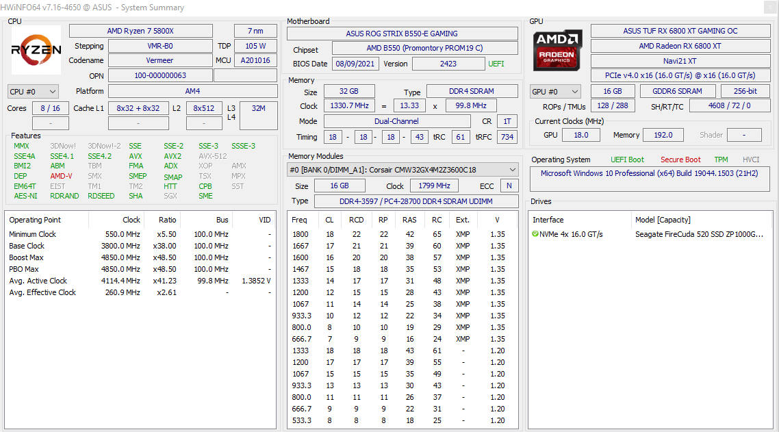This screenshot has height=432, width=779.
Task: Click the BIOS version 2423 field
Action: (448, 64)
